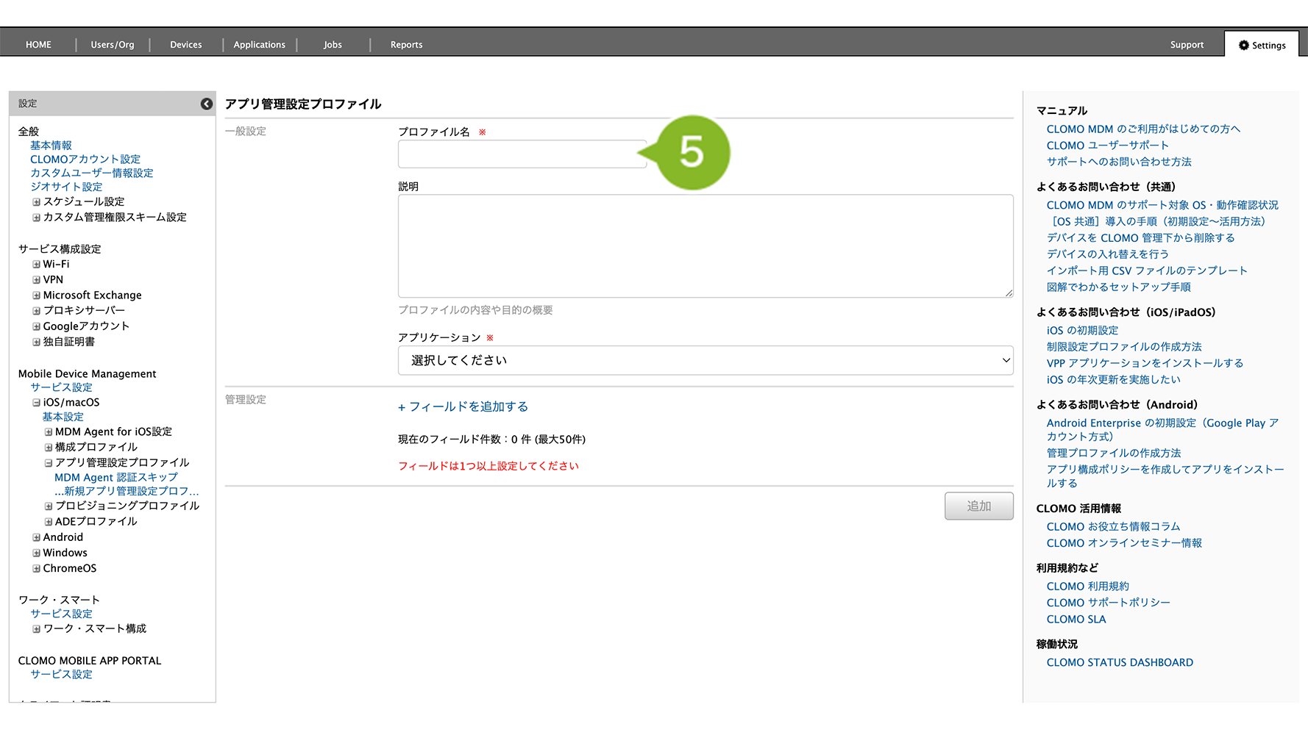Open the Devices menu
Image resolution: width=1308 pixels, height=735 pixels.
click(x=185, y=45)
